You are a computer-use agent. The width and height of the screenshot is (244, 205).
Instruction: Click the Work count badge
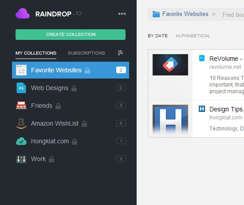pos(121,159)
